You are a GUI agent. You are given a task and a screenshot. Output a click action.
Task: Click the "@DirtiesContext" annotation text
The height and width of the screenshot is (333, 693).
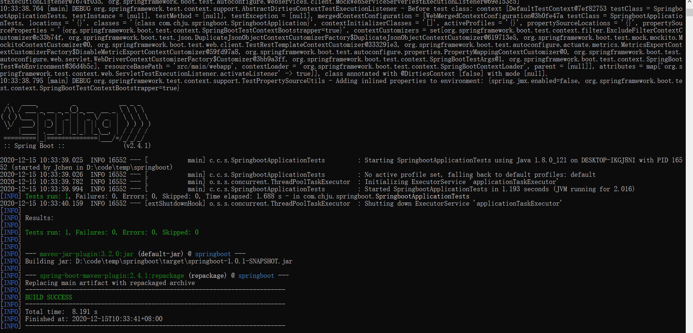click(x=428, y=74)
